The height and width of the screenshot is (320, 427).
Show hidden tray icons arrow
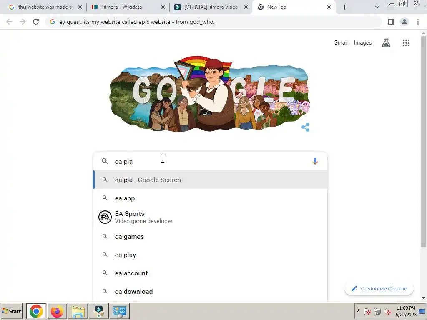(358, 311)
